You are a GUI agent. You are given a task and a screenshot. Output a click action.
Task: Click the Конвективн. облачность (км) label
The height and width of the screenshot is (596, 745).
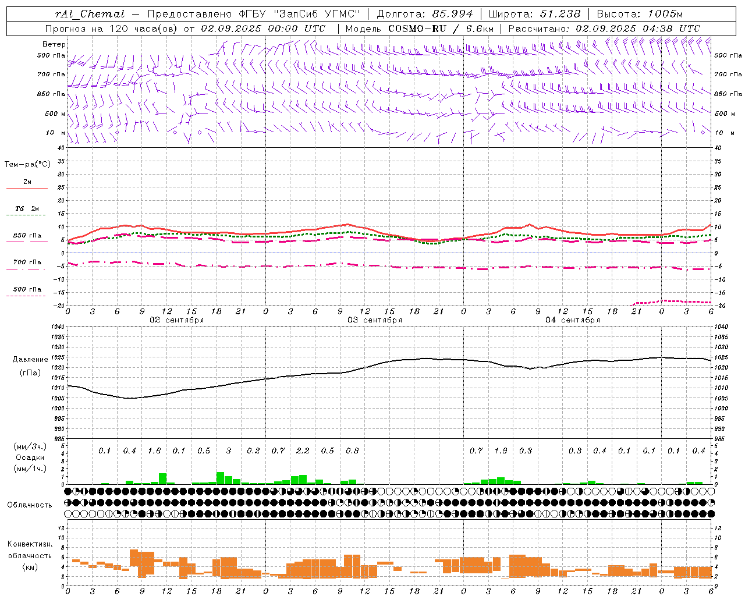tap(30, 556)
